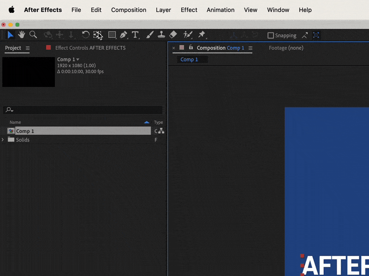Open the Effect menu
The height and width of the screenshot is (276, 369).
point(189,10)
